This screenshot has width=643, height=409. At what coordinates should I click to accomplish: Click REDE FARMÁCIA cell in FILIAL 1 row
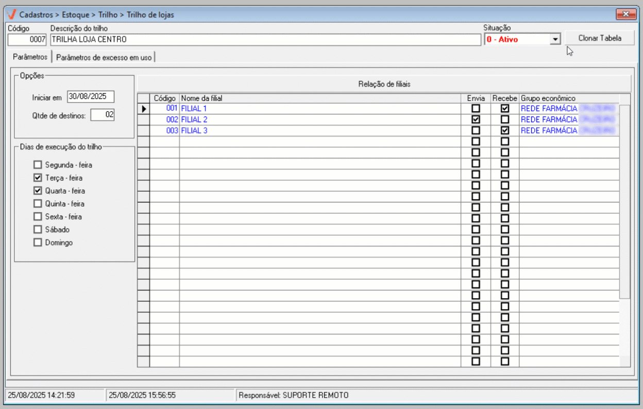[569, 109]
